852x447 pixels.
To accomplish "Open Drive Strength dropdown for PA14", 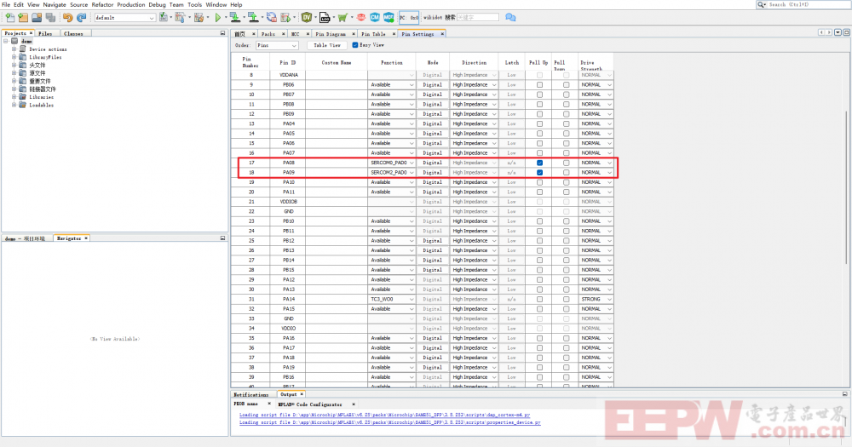I will [596, 299].
